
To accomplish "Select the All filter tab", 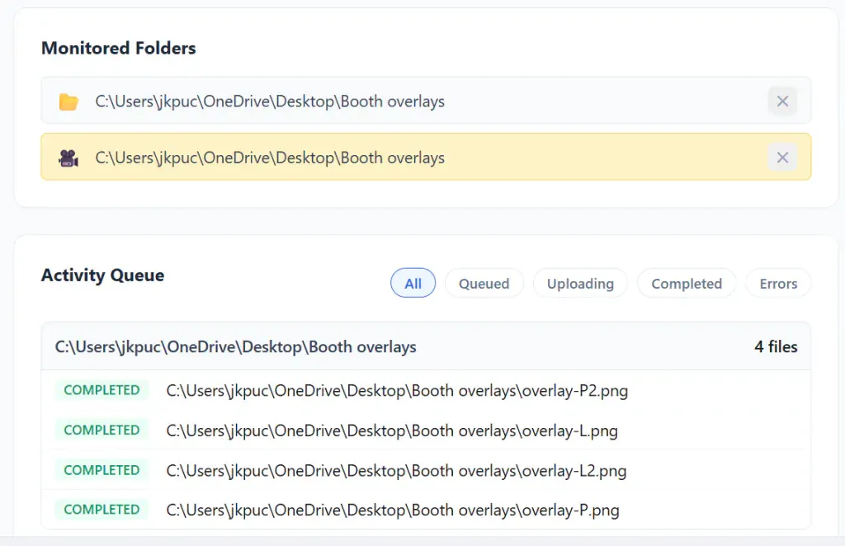I will 413,283.
